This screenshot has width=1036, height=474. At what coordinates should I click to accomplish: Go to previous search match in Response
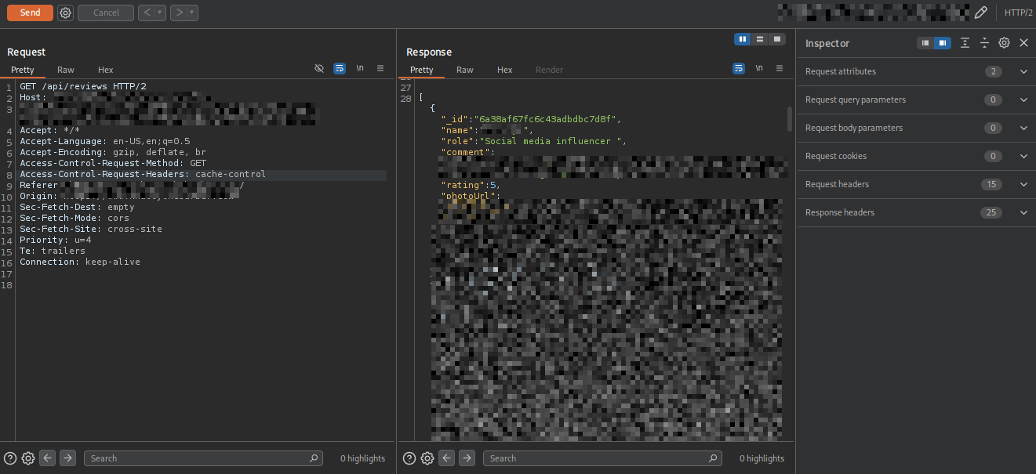tap(447, 458)
